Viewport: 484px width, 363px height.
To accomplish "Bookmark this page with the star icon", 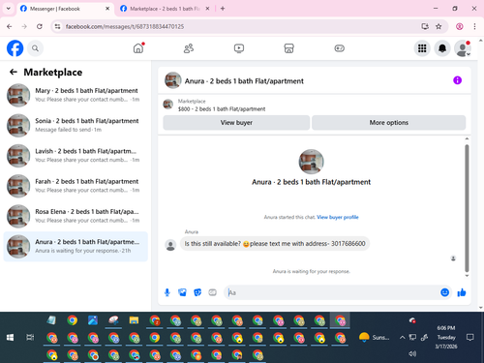I will coord(439,26).
